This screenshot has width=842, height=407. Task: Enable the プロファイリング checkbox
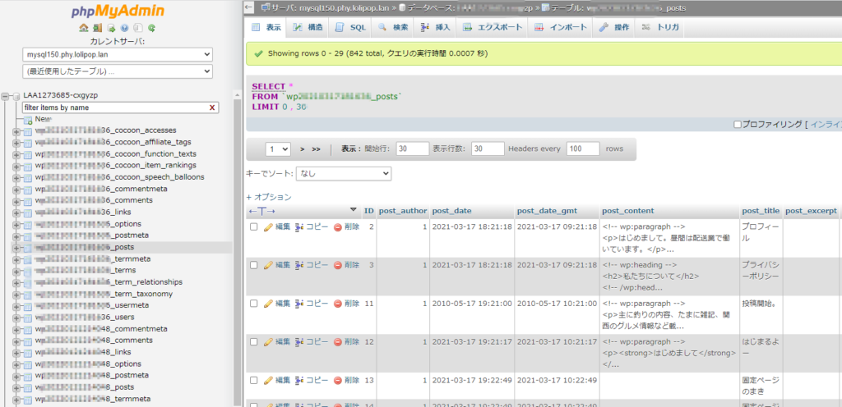737,125
